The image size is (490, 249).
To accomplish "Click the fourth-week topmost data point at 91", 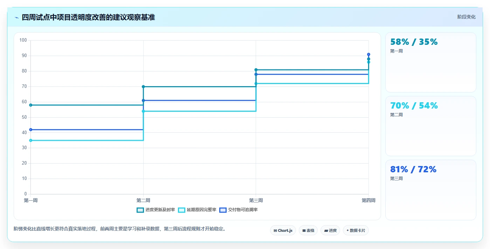I will click(x=368, y=54).
